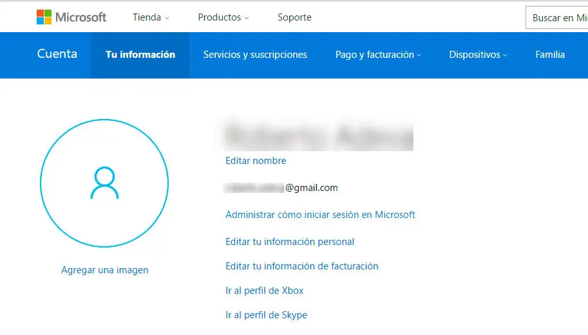Switch to Servicios y suscripciones tab
Viewport: 588px width, 335px height.
(x=255, y=55)
